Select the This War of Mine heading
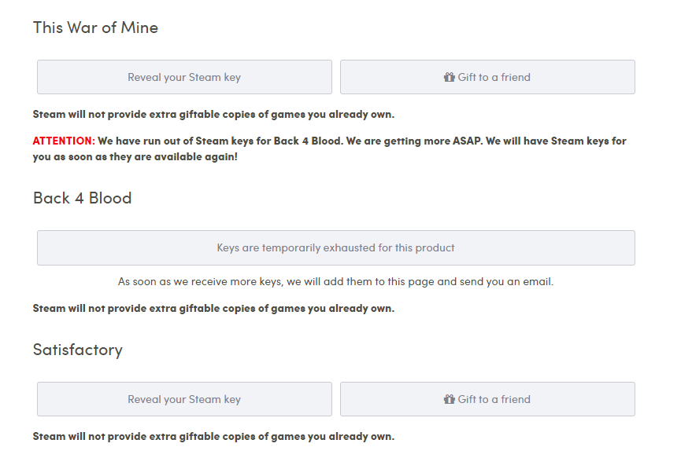The width and height of the screenshot is (681, 458). (95, 27)
